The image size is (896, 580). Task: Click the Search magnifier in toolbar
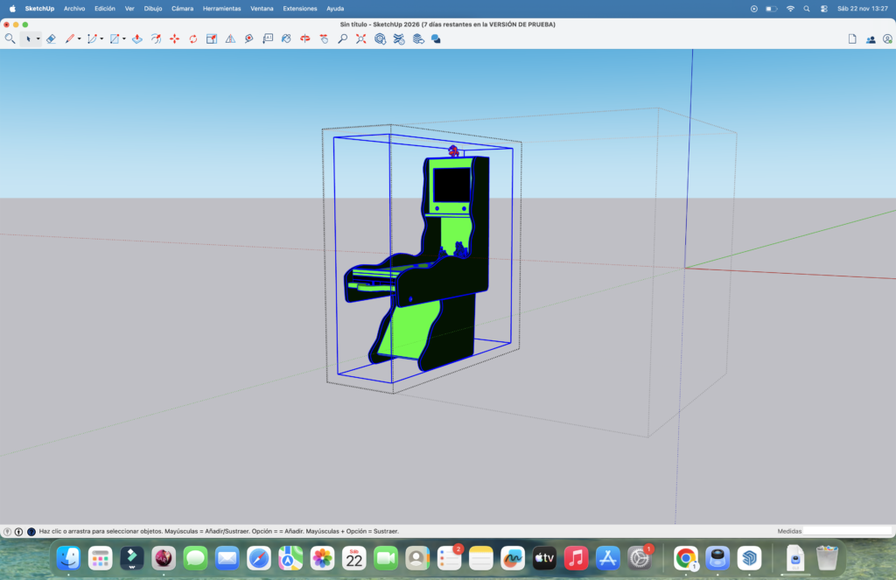pos(10,38)
